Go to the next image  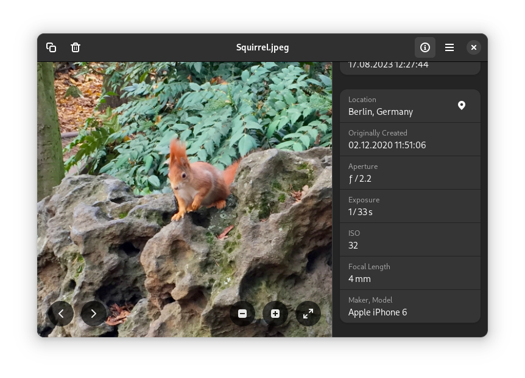[x=94, y=314]
